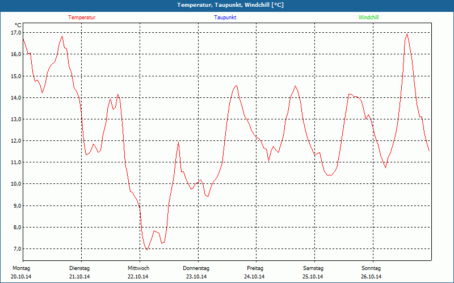
Task: Click the Dienstag day label
Action: (x=79, y=268)
